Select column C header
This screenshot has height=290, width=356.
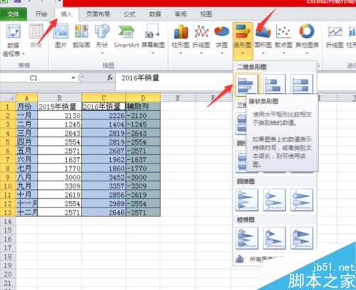[103, 97]
